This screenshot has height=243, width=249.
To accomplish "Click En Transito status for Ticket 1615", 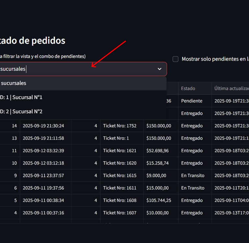I will [195, 176].
